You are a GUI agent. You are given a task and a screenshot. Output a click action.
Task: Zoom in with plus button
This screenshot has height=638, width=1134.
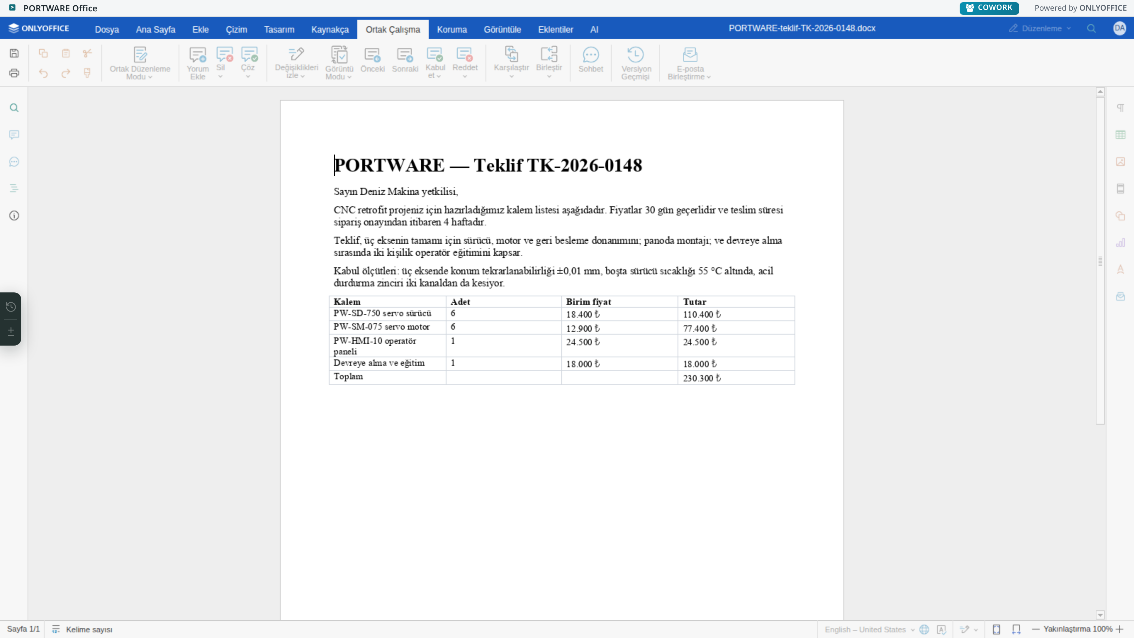coord(1120,629)
